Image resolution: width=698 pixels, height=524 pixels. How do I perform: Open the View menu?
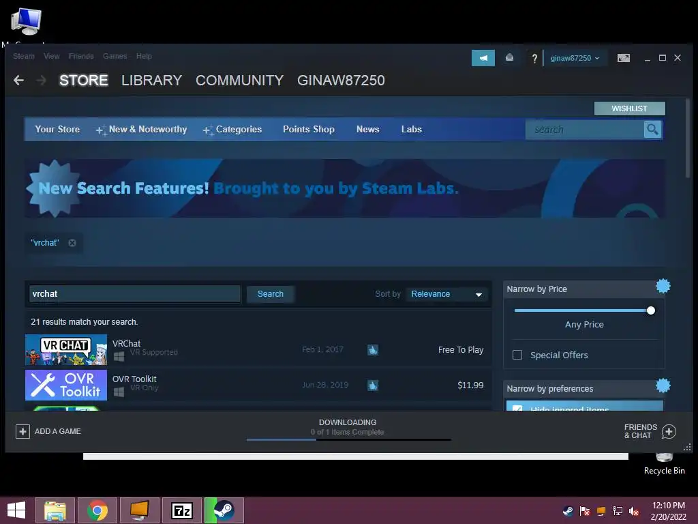click(x=52, y=56)
